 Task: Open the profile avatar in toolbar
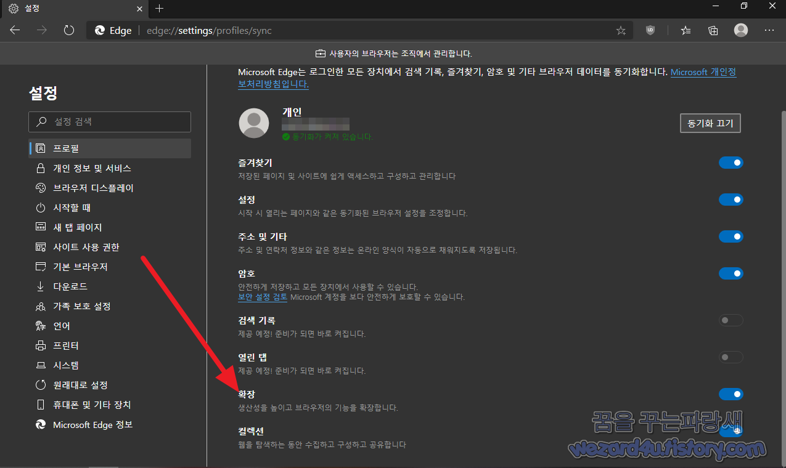tap(741, 30)
